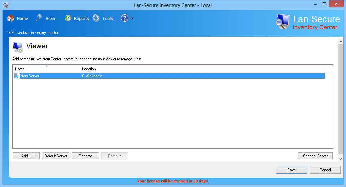Click the application icon in title bar
The height and width of the screenshot is (187, 346).
click(6, 5)
